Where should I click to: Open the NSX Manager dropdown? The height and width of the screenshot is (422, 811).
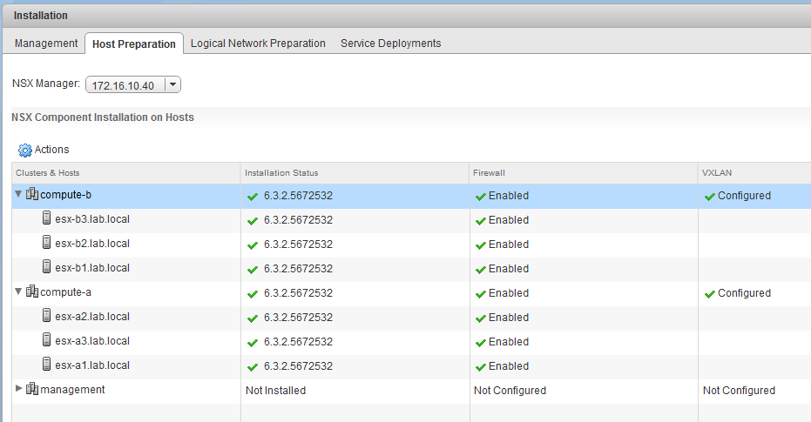tap(172, 84)
